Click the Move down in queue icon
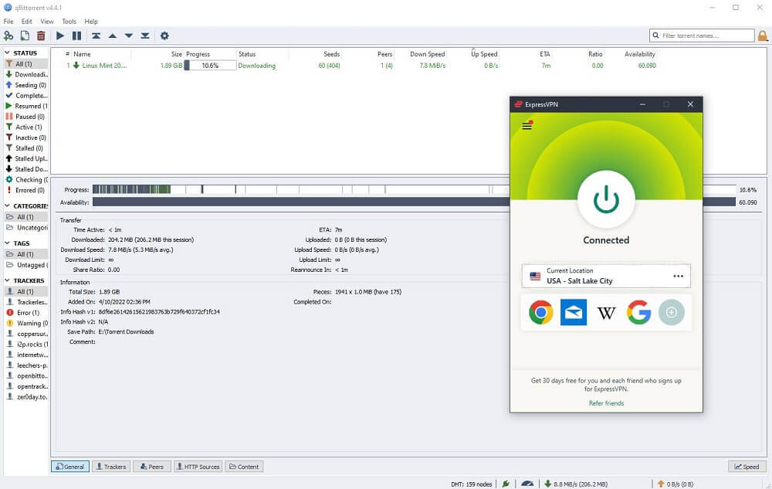 click(x=128, y=36)
